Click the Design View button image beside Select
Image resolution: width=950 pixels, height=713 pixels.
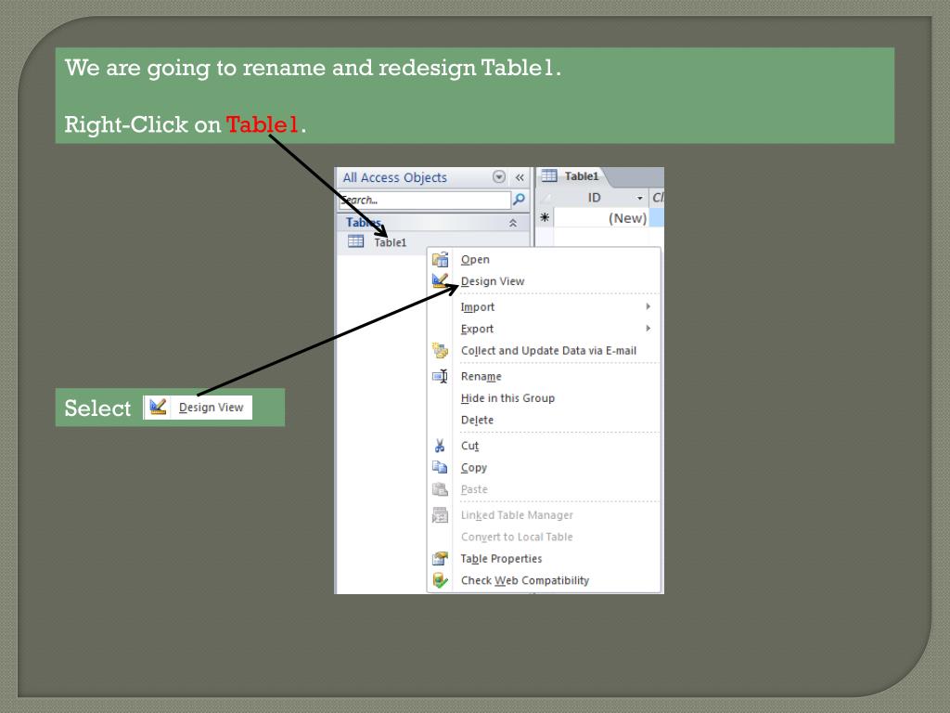point(199,408)
